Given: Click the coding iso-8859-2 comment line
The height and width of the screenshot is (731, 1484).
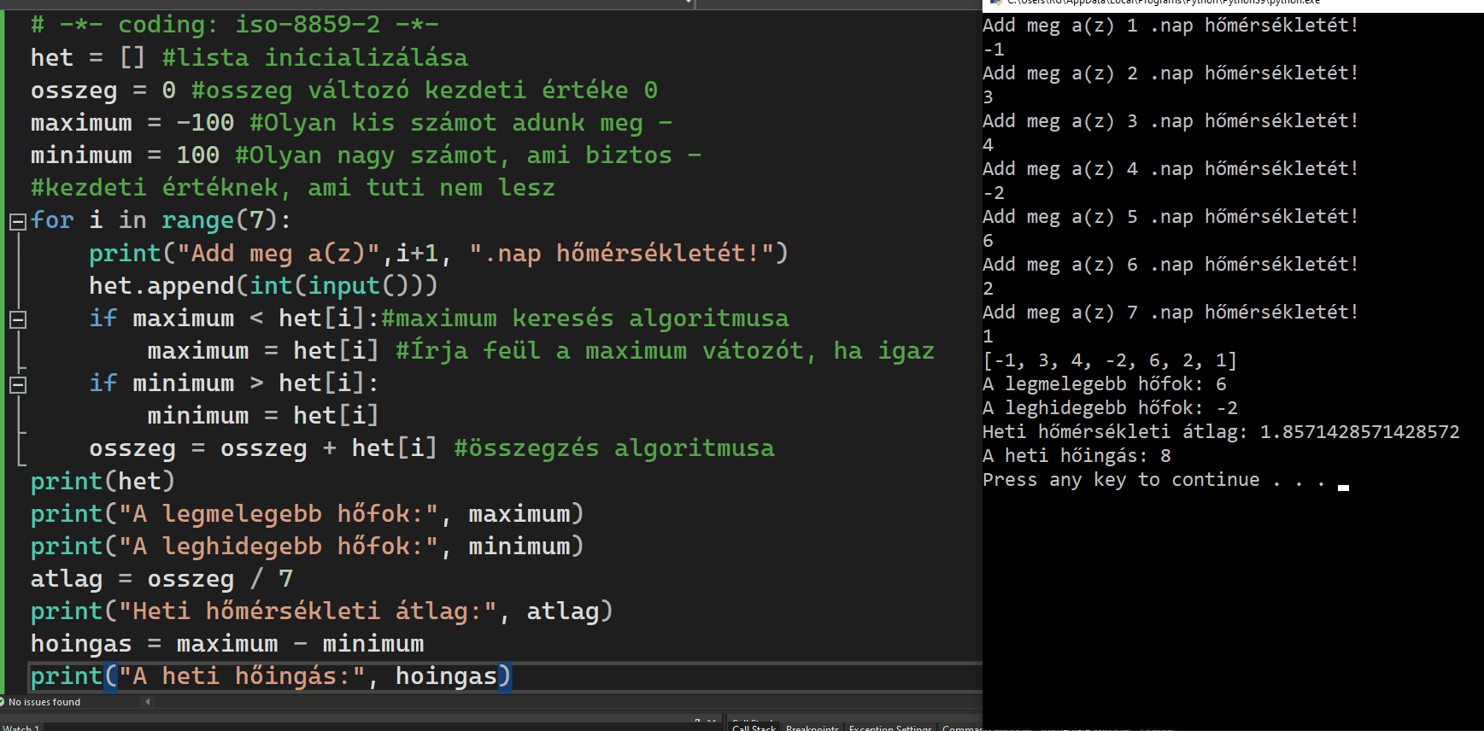Looking at the screenshot, I should pyautogui.click(x=234, y=25).
